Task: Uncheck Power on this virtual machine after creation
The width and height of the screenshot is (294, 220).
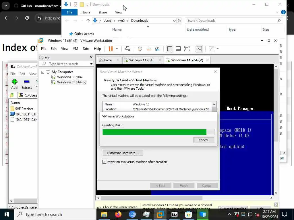Action: click(x=105, y=162)
